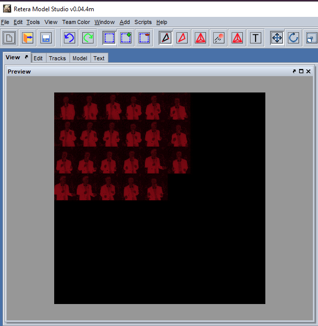Viewport: 318px width, 326px height.
Task: Select the animate mode icon with the red ball
Action: (x=219, y=38)
